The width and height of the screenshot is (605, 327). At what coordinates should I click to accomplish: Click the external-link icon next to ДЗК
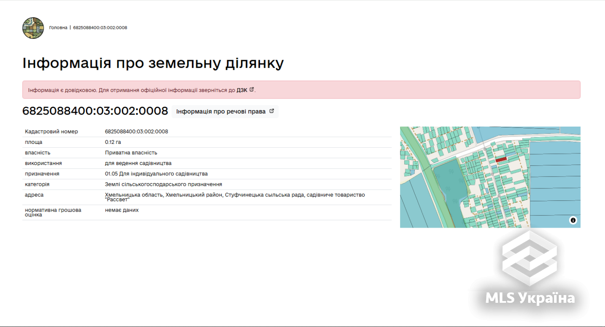[x=252, y=90]
